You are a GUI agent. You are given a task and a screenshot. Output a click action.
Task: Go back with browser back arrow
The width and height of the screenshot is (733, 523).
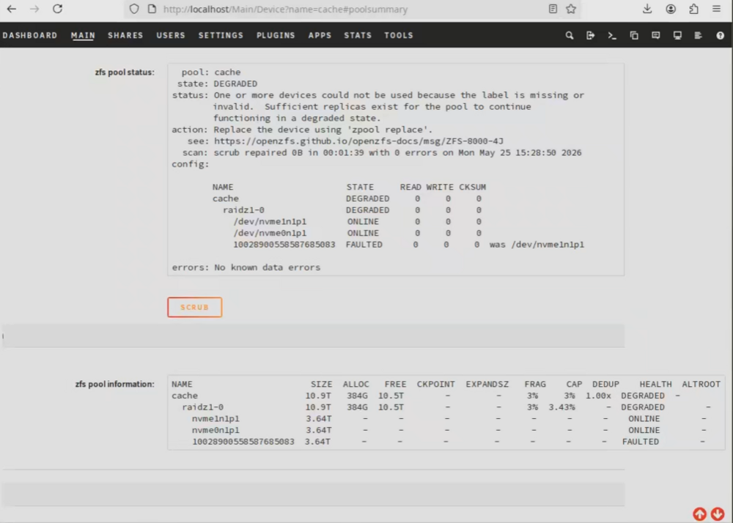click(12, 9)
